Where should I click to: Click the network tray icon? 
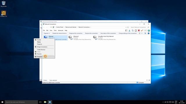pos(168,102)
